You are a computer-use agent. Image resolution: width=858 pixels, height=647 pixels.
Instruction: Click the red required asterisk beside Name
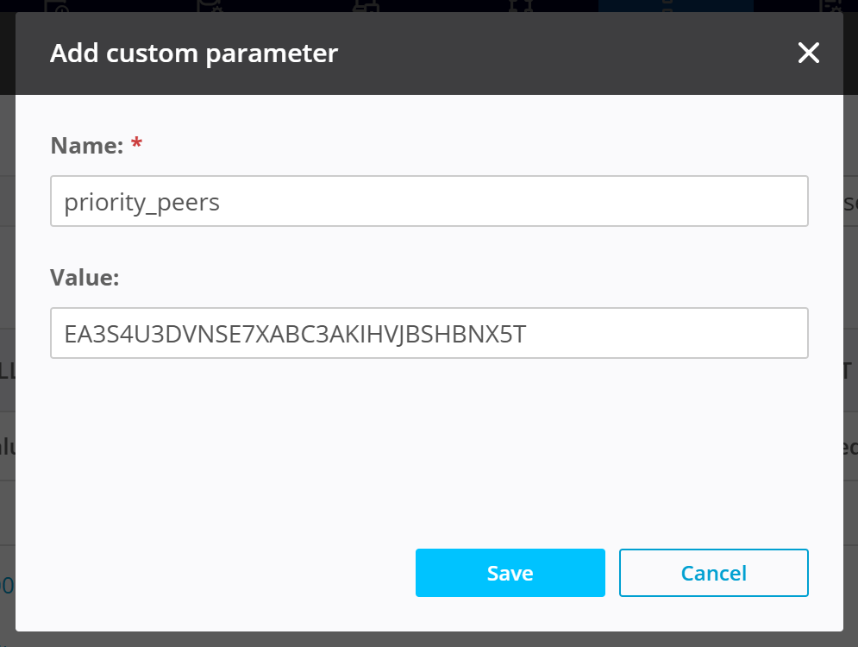[x=136, y=144]
